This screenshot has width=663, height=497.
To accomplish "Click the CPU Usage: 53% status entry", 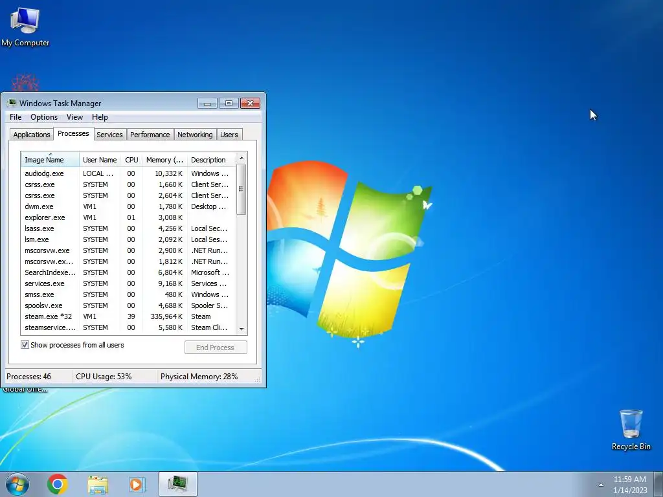I will coord(104,376).
